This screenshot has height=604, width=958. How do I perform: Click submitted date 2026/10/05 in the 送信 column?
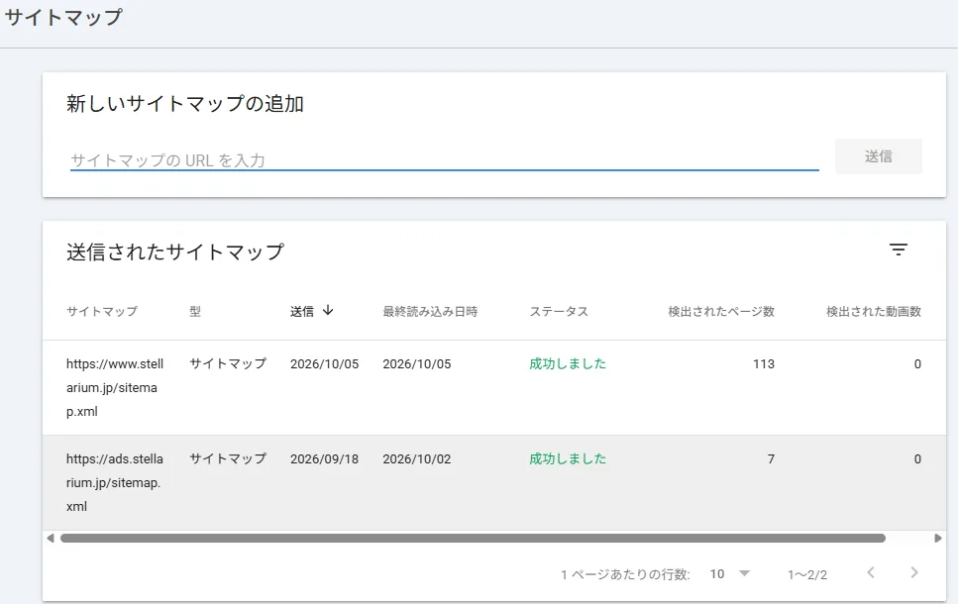pyautogui.click(x=324, y=364)
